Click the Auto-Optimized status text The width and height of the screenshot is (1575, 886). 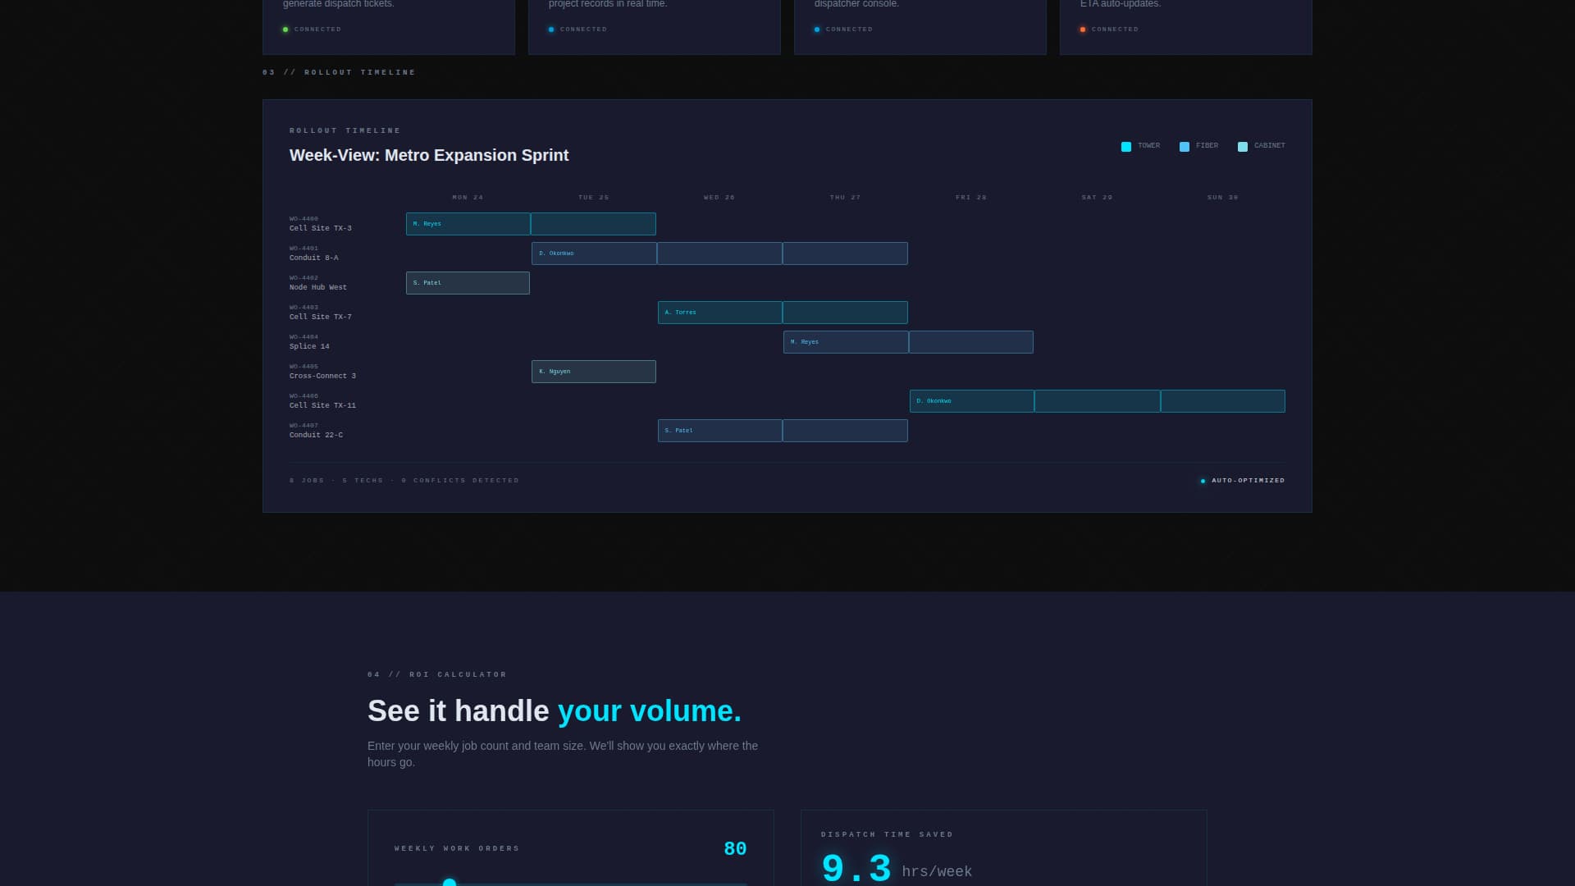[1249, 481]
